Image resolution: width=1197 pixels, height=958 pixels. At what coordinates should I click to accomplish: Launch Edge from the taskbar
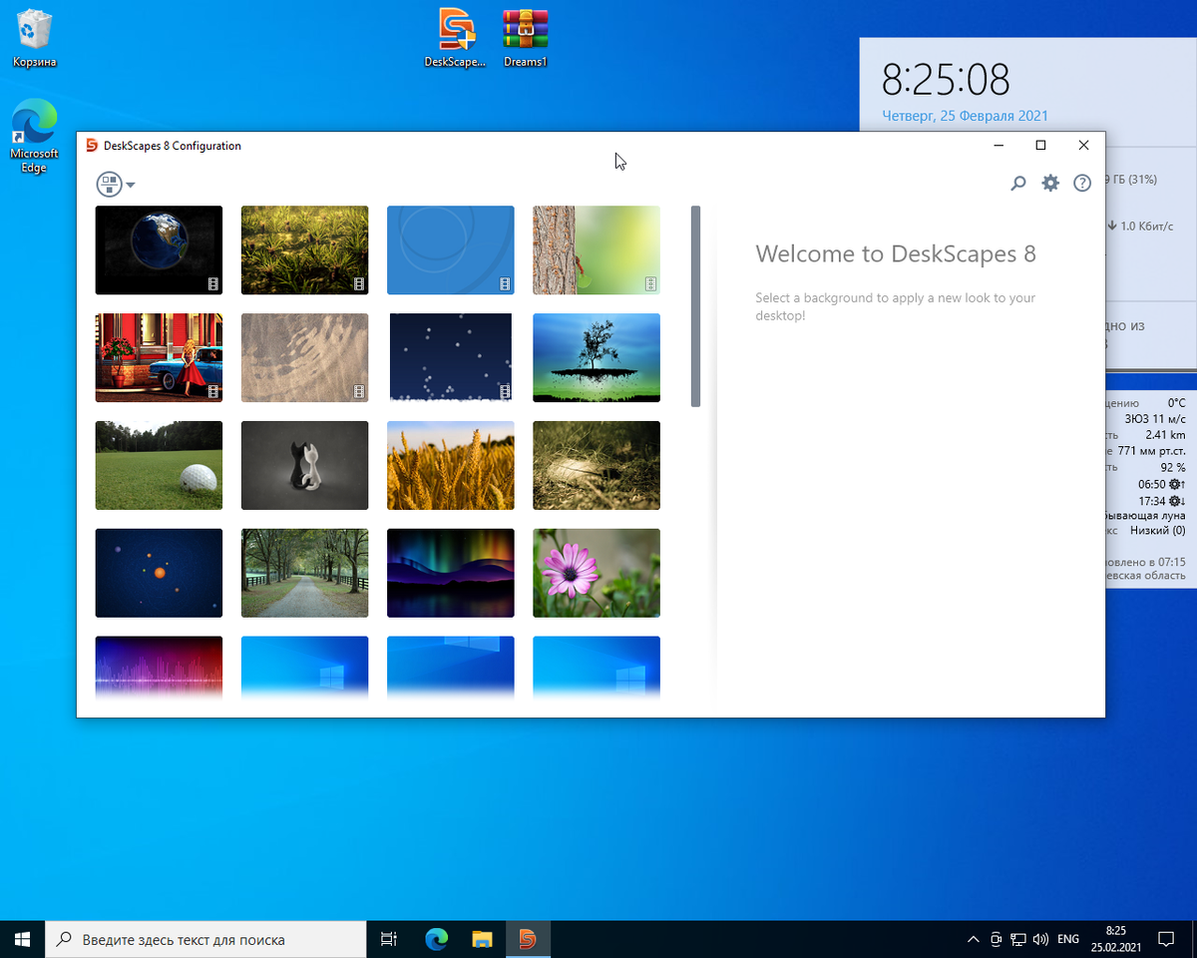[436, 939]
